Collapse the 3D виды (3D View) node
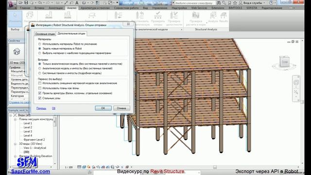 point(15,144)
